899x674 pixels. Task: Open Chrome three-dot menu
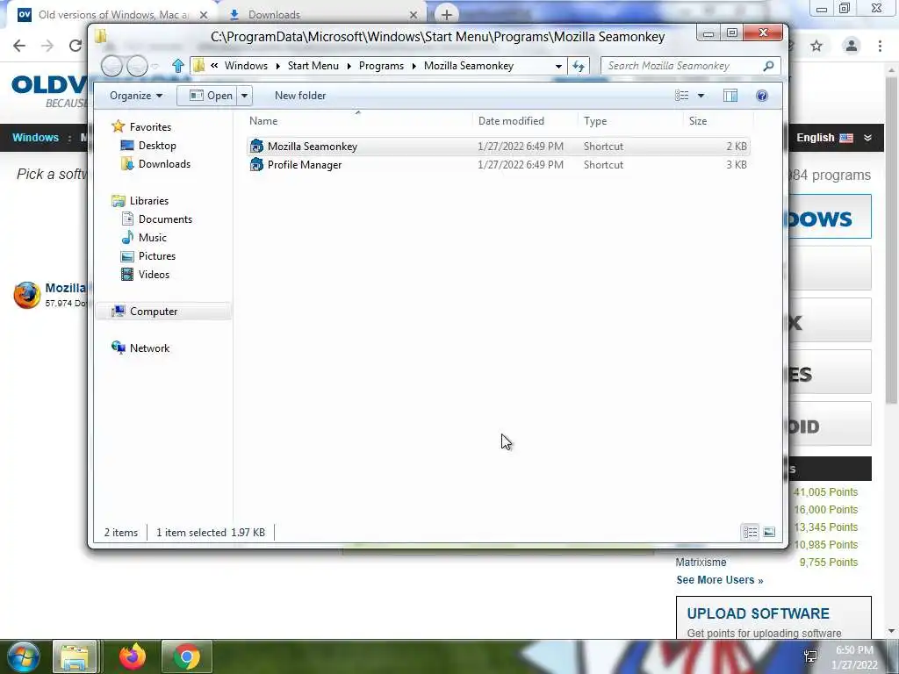(880, 46)
